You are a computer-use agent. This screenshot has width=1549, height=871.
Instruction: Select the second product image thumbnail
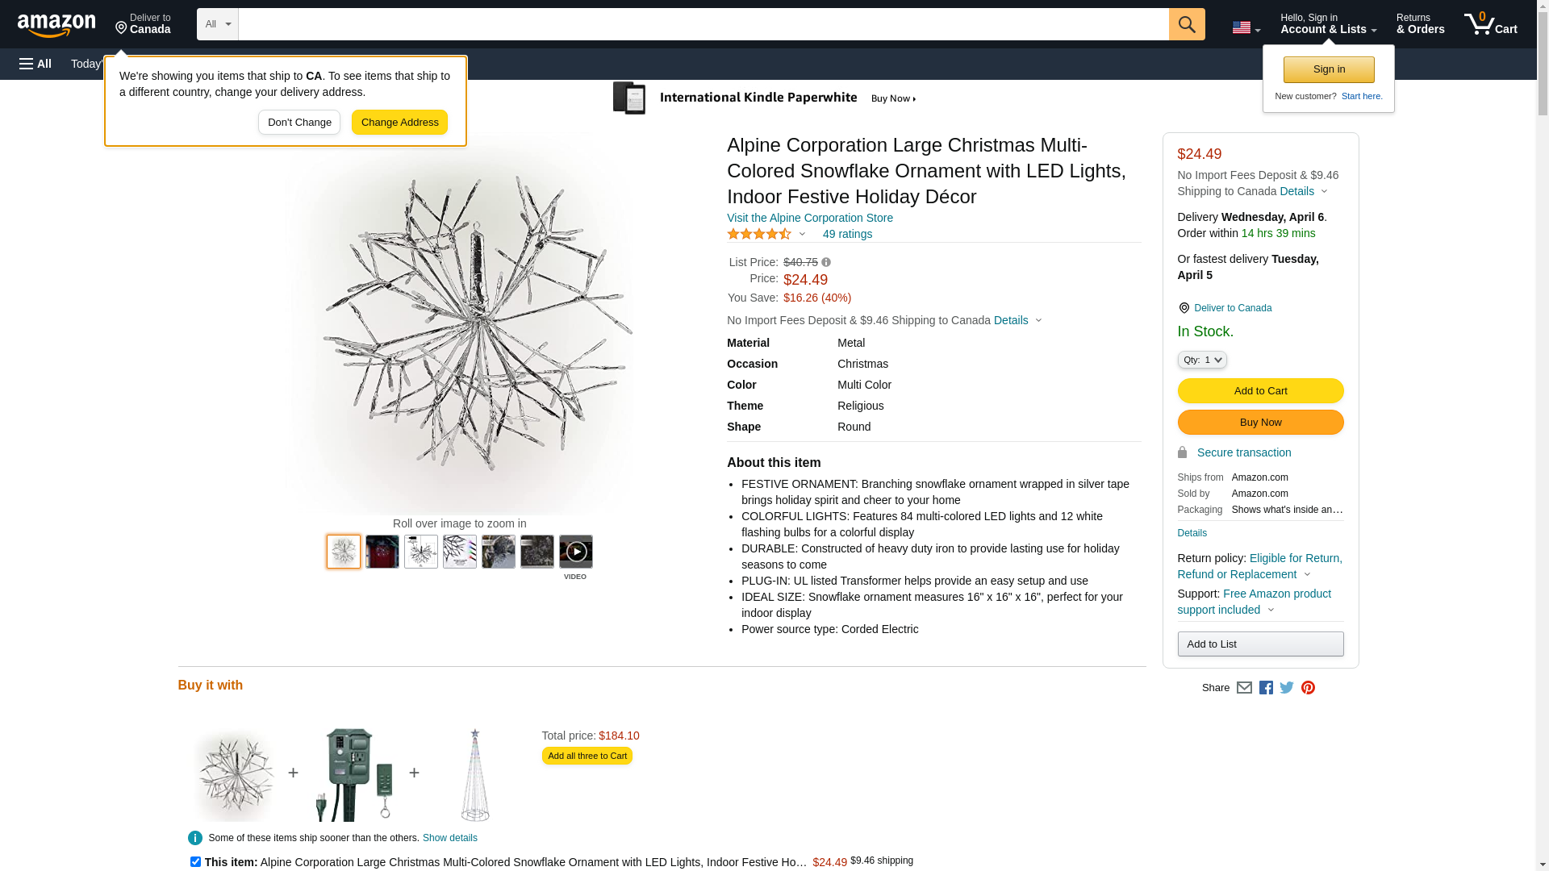382,552
